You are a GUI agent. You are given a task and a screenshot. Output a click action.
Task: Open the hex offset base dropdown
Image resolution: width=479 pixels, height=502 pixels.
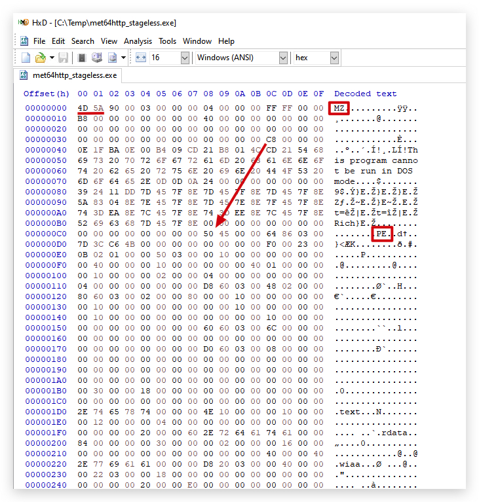(334, 58)
